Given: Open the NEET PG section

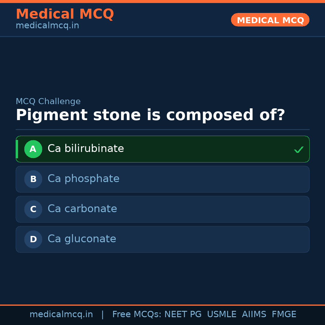Looking at the screenshot, I should tap(183, 314).
